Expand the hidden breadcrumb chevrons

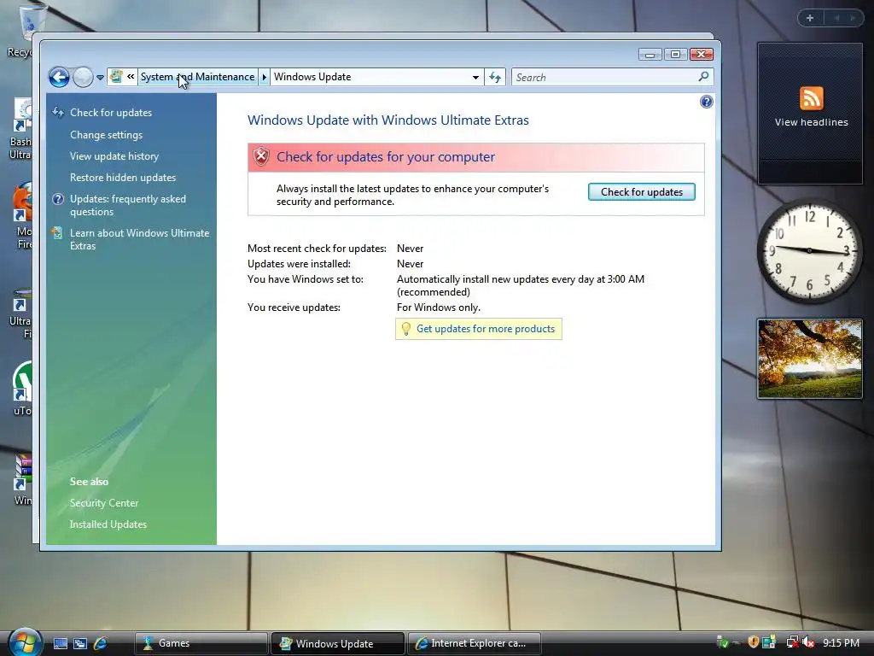[131, 76]
